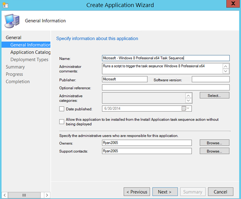Click Browse... button next to Support contacts
Image resolution: width=241 pixels, height=199 pixels.
tap(214, 151)
